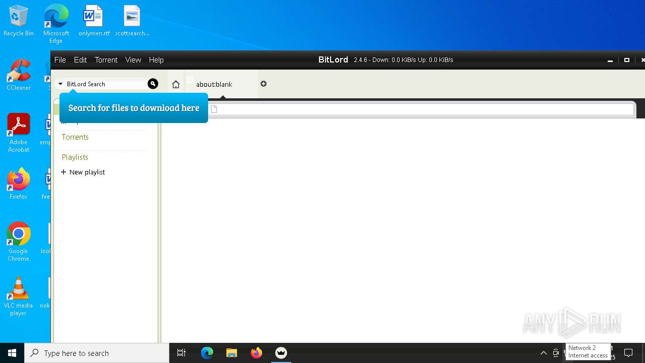Click the taskbar search box
Screen dimensions: 645x363
point(97,353)
